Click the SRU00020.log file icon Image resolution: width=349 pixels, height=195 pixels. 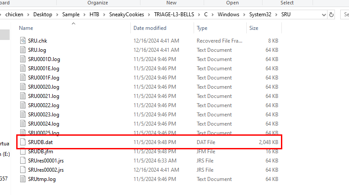click(x=23, y=87)
